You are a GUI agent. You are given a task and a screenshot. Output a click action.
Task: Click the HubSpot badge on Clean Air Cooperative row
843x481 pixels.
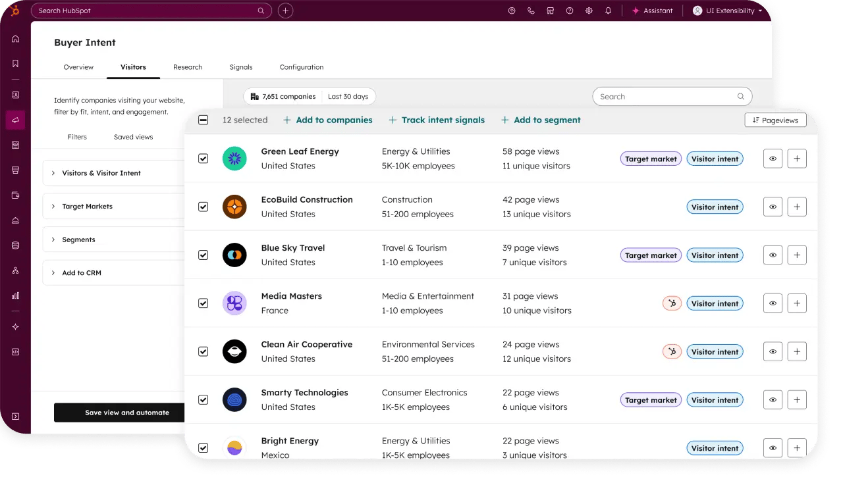pos(672,351)
